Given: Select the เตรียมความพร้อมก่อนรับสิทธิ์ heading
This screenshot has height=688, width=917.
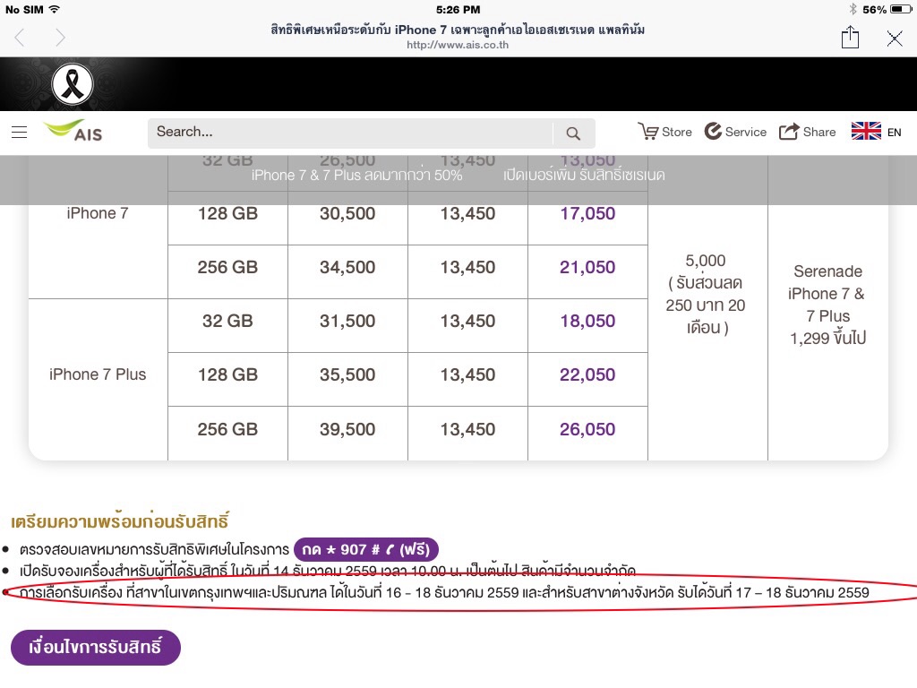Looking at the screenshot, I should (x=120, y=520).
